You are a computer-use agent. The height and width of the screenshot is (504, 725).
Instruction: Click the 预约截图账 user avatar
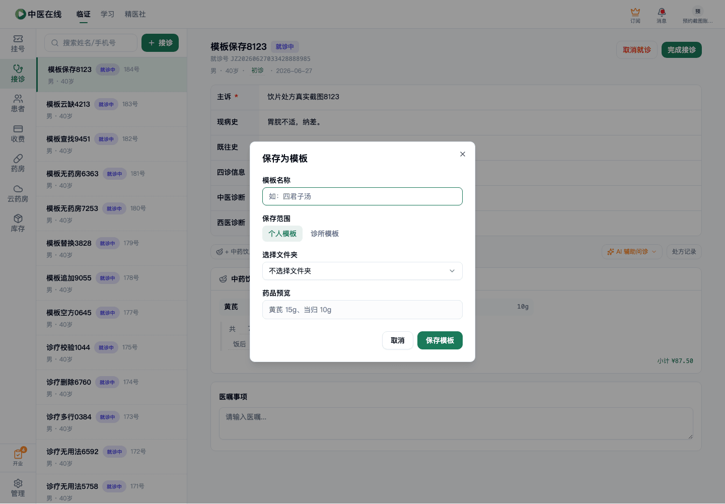point(698,11)
